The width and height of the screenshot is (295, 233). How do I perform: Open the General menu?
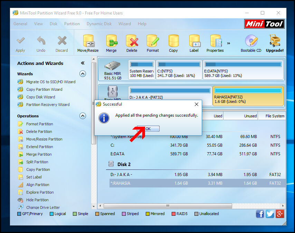click(x=20, y=24)
